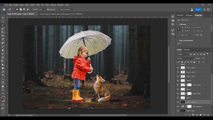Select the Eyedropper tool
The height and width of the screenshot is (120, 213).
(x=3, y=39)
